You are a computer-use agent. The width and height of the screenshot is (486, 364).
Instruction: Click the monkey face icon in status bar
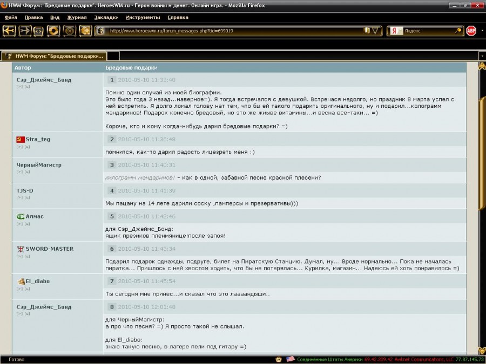click(279, 359)
